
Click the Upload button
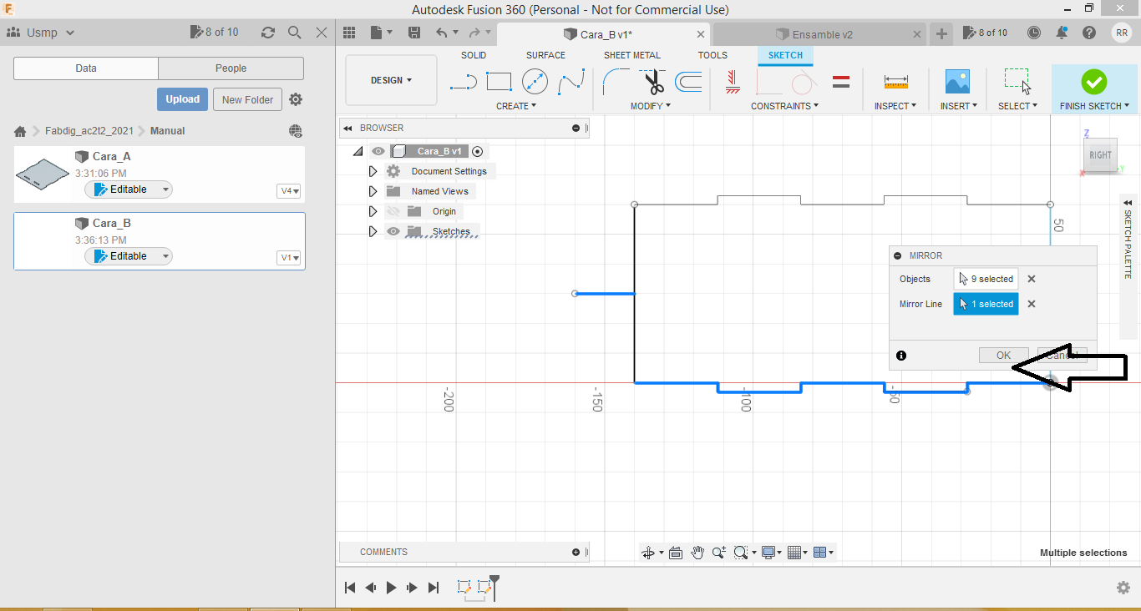point(182,99)
